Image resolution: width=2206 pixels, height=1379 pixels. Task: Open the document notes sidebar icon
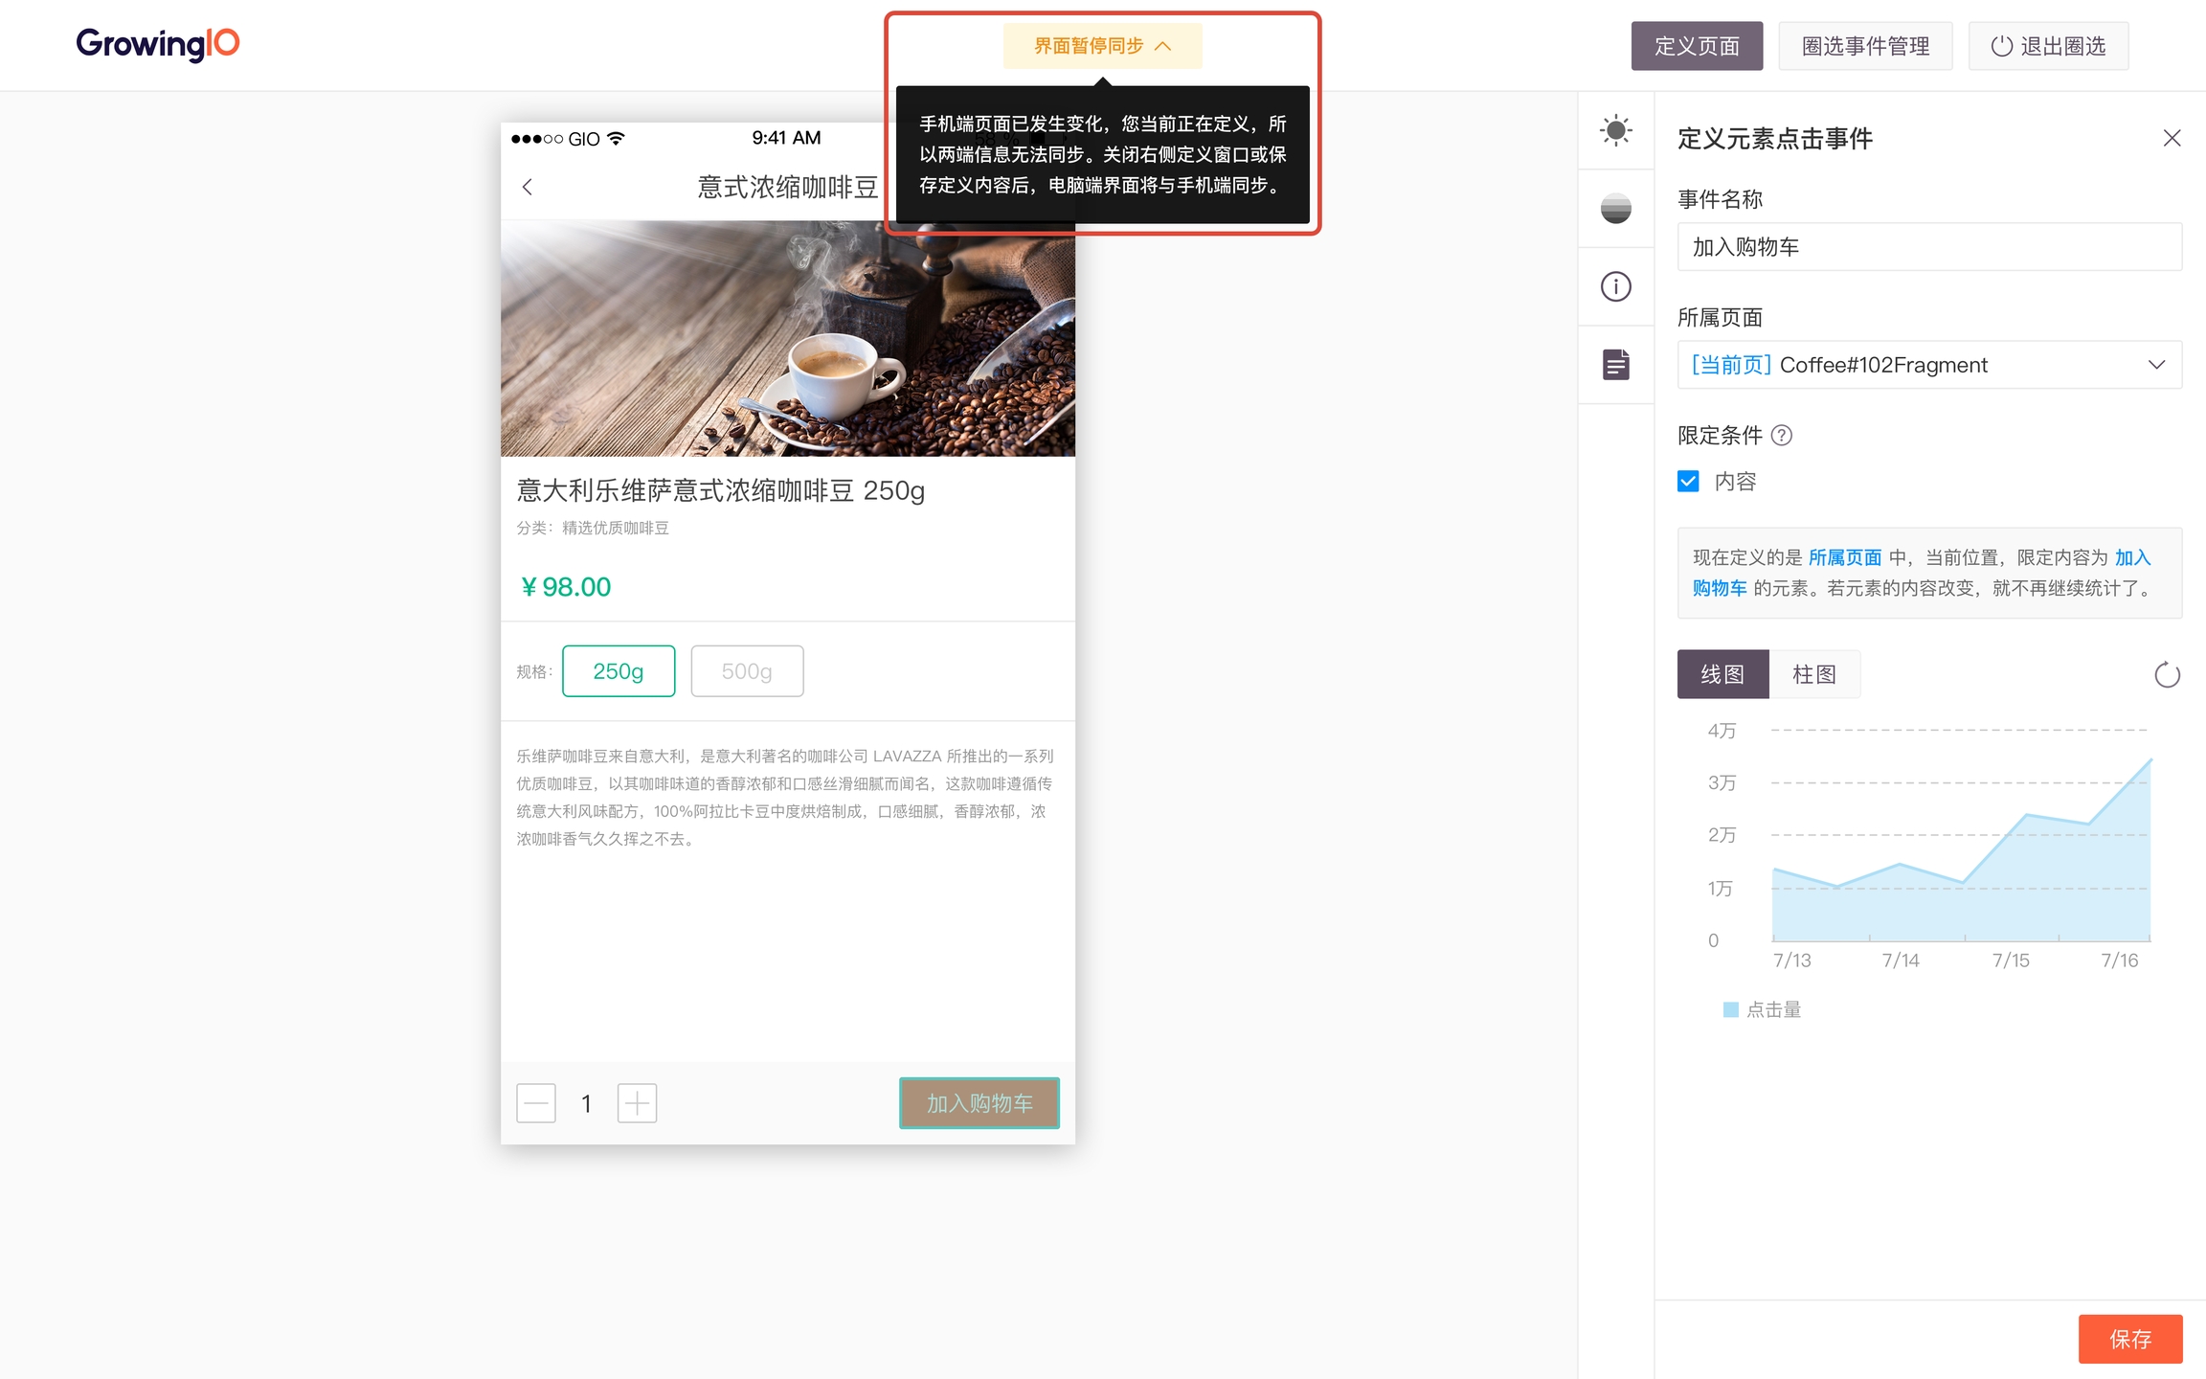click(1615, 365)
